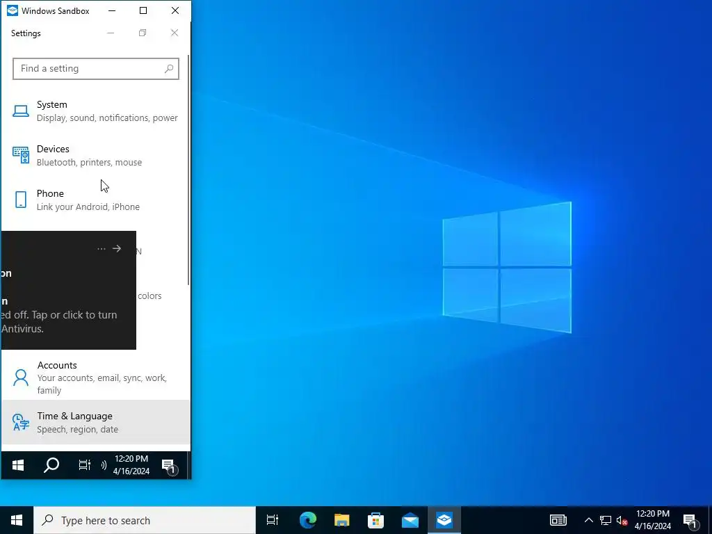The width and height of the screenshot is (712, 534).
Task: Click inside the Find a setting box
Action: 96,69
